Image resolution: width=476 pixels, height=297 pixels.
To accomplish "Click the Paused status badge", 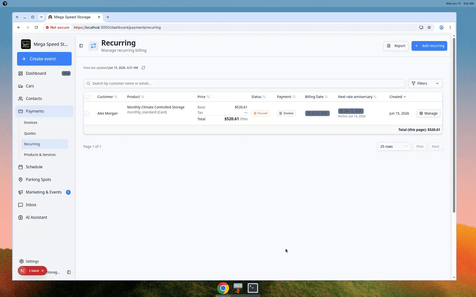I will (x=260, y=113).
